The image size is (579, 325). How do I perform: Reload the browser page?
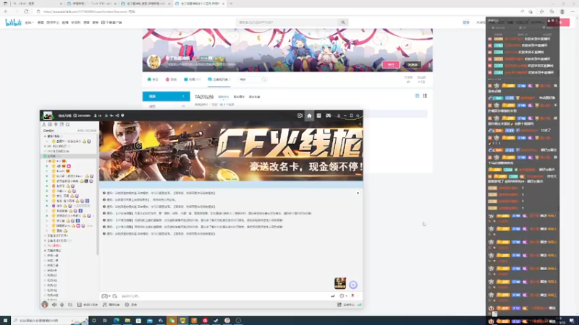coord(26,12)
